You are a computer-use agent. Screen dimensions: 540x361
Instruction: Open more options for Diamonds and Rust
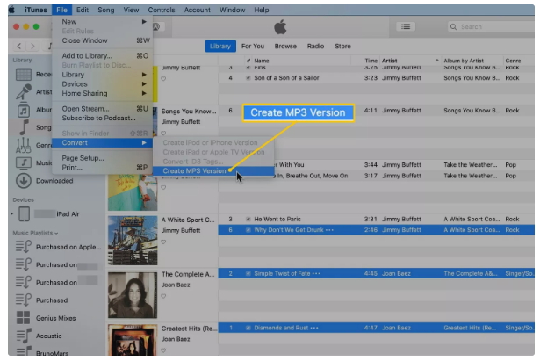[314, 328]
